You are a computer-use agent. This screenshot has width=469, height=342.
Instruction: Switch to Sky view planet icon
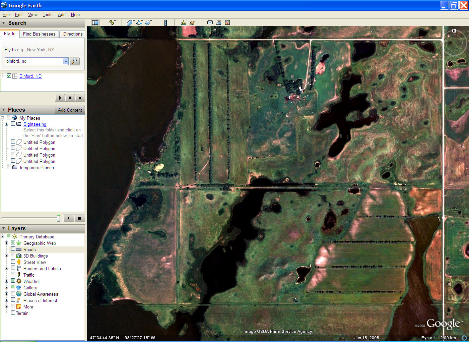192,22
